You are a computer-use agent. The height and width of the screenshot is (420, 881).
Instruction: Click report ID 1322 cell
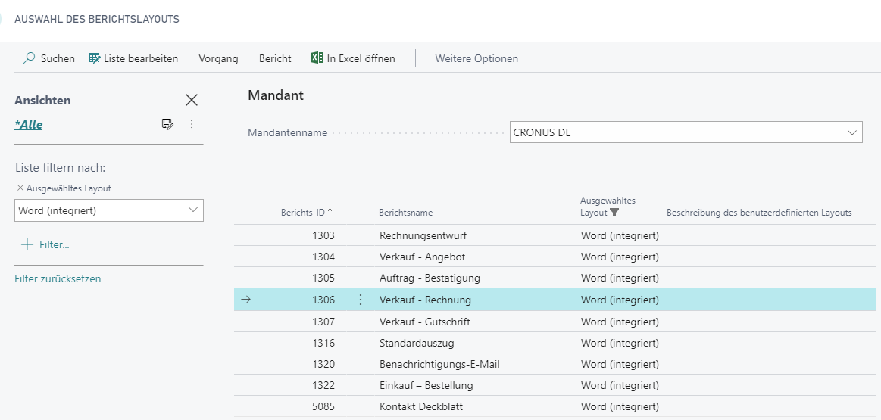click(323, 386)
